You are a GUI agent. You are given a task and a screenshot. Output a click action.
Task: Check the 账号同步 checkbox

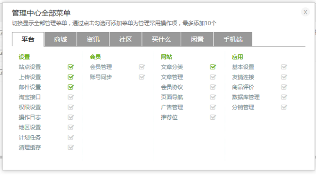pyautogui.click(x=142, y=77)
